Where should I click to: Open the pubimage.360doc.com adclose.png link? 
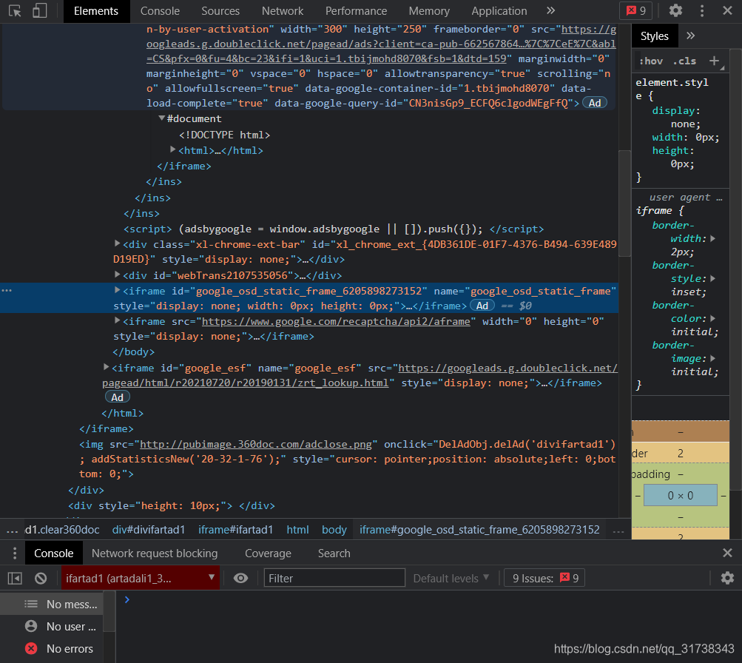point(256,445)
